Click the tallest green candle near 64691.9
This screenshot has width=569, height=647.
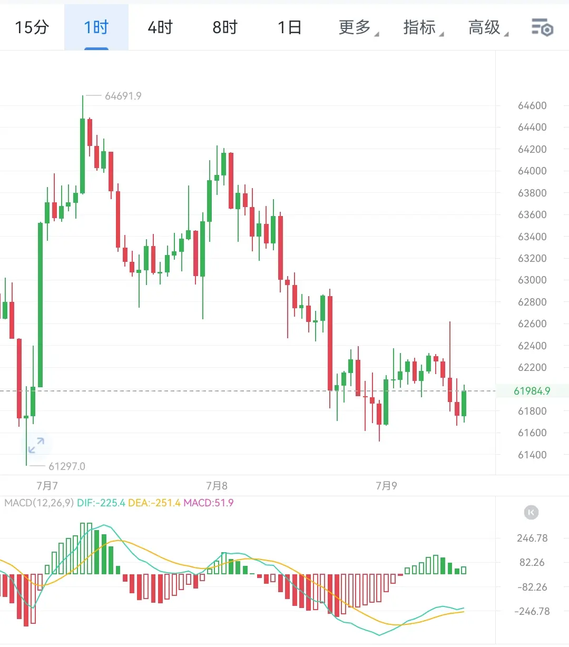(83, 156)
